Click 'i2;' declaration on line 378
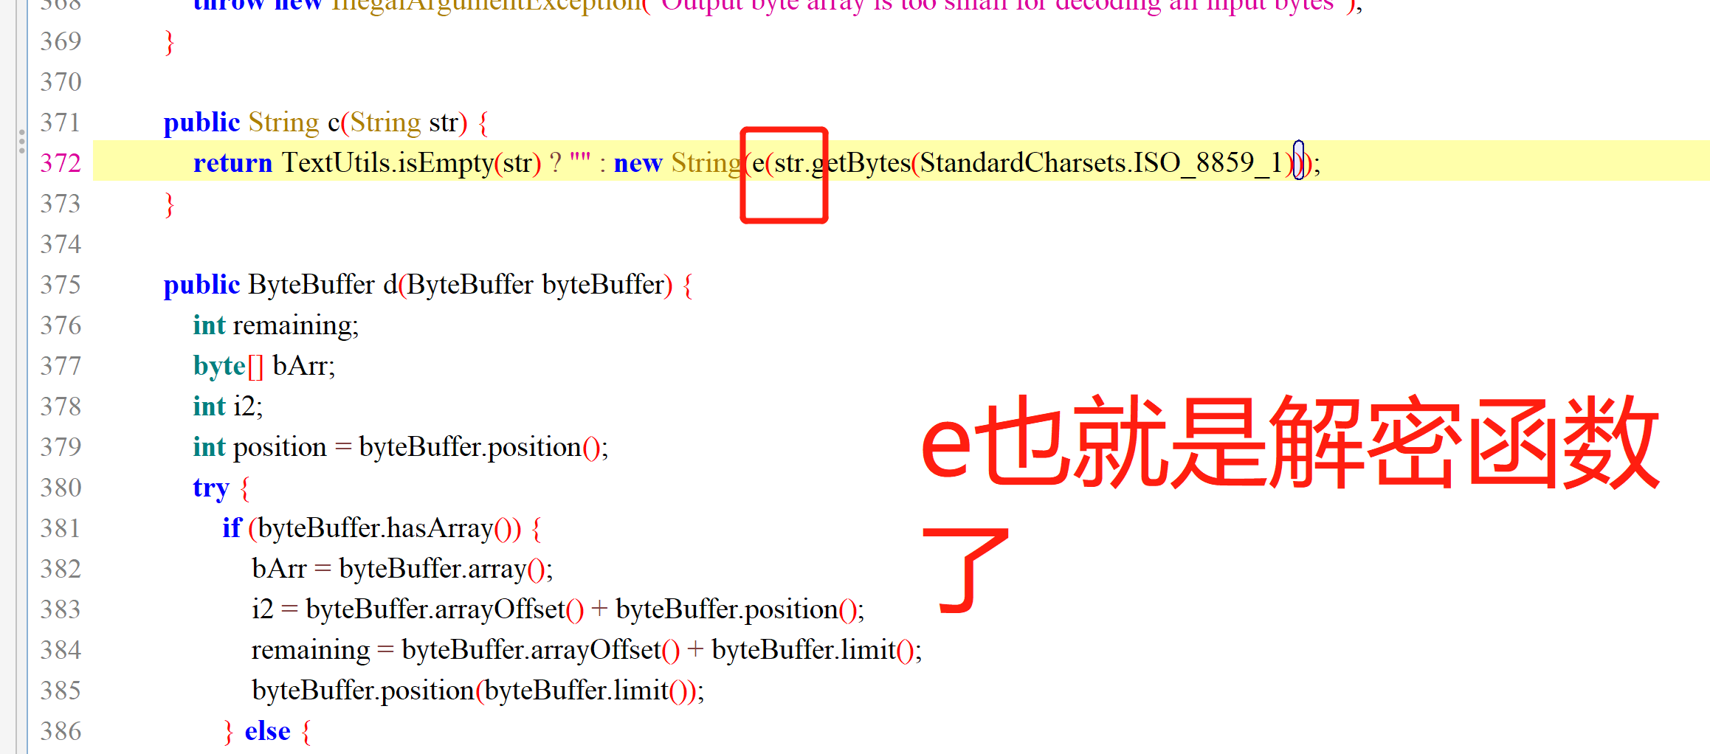This screenshot has height=754, width=1710. tap(247, 407)
